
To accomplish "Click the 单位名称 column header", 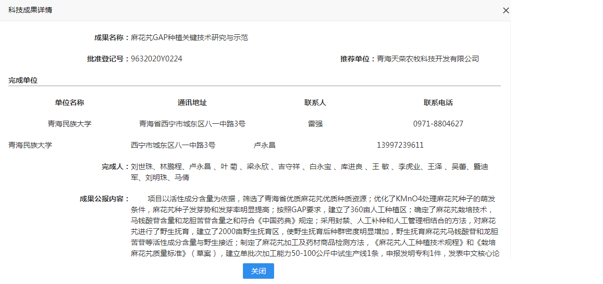I will 69,102.
